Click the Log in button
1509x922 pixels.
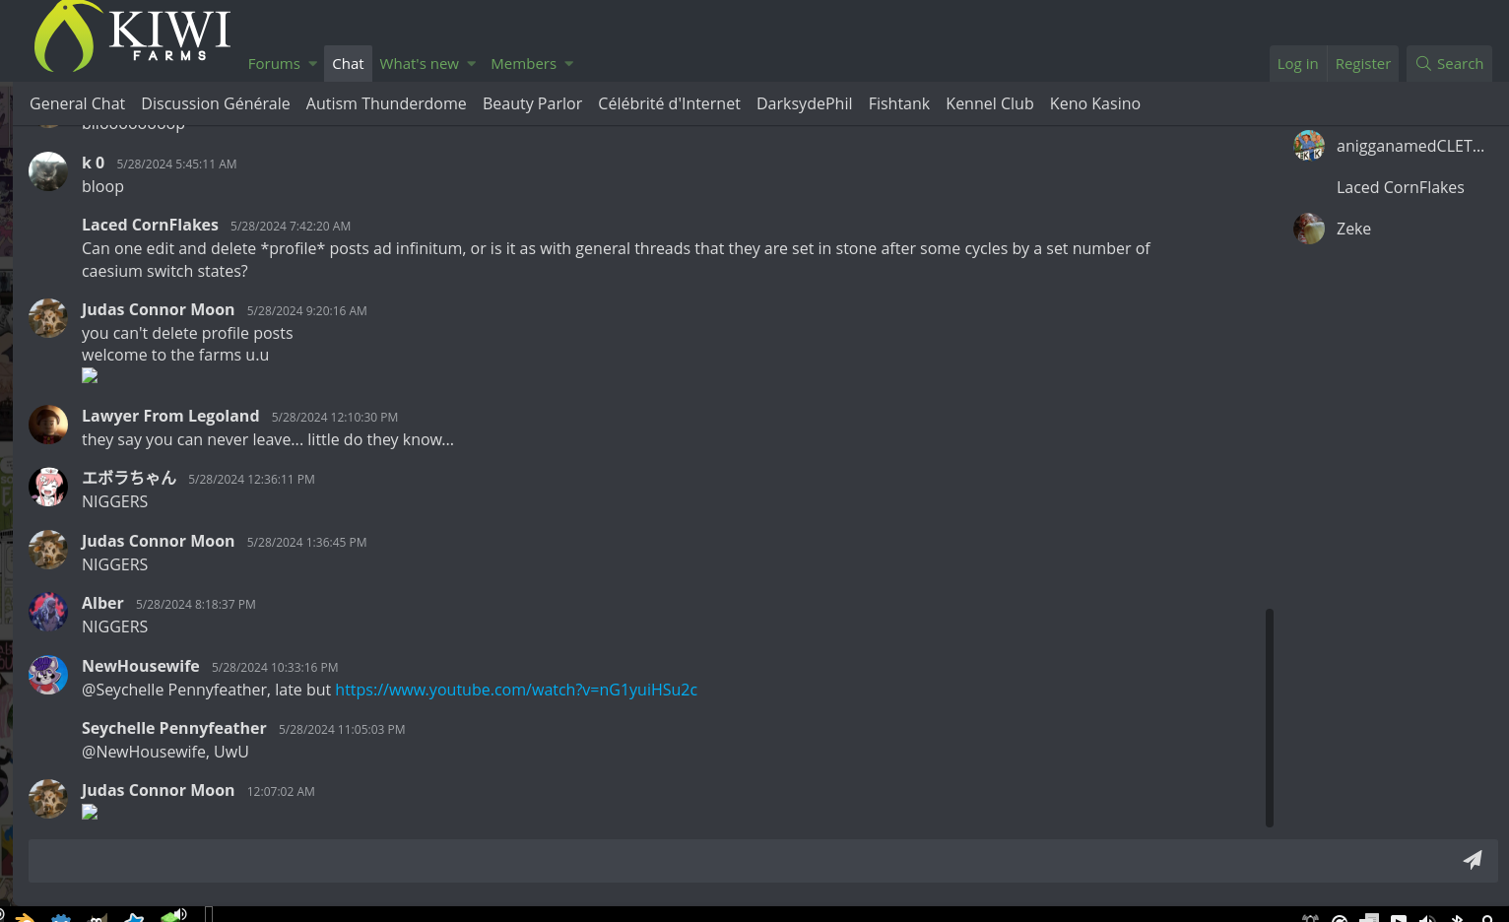1297,64
